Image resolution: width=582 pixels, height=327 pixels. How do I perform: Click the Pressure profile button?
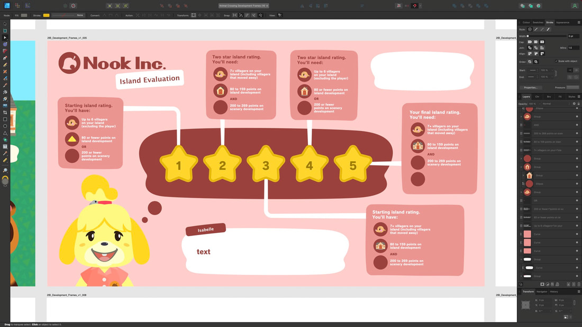coord(572,88)
